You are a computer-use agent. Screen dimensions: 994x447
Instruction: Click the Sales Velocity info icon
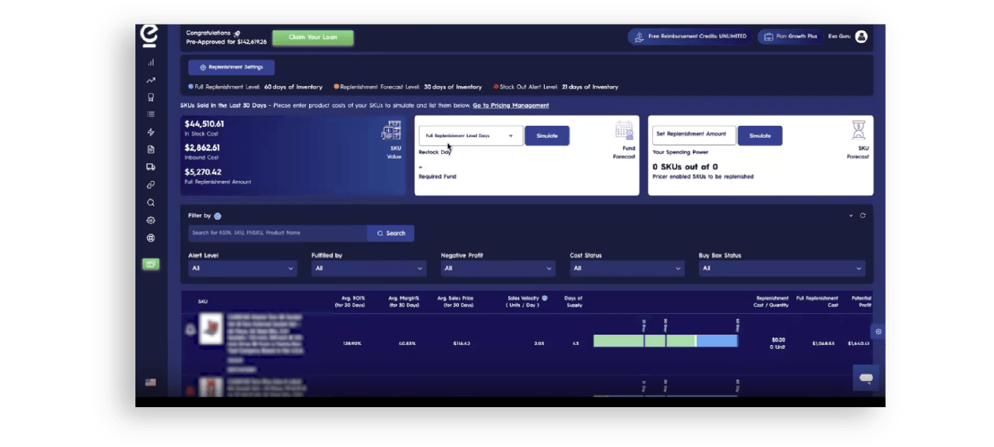[545, 298]
